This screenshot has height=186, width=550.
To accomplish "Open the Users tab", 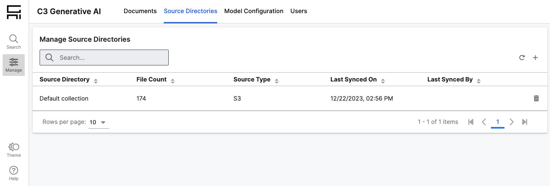I will [x=299, y=11].
